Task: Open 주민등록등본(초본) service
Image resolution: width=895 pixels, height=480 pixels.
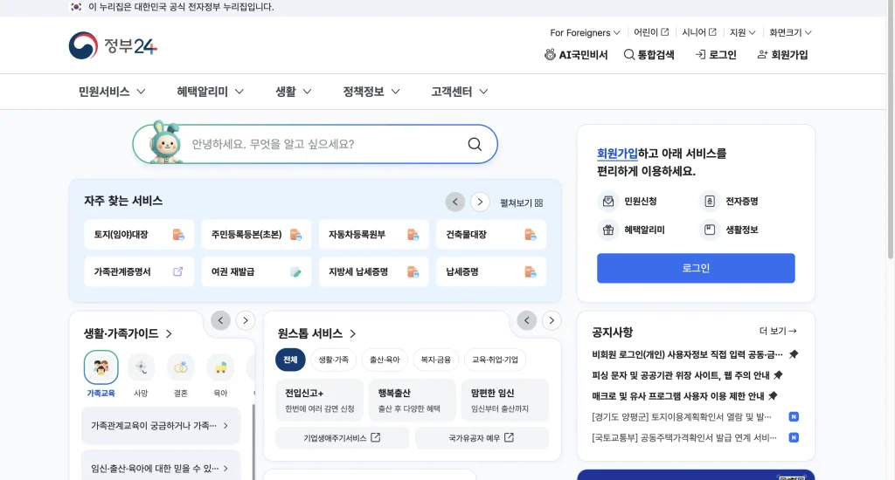Action: 256,234
